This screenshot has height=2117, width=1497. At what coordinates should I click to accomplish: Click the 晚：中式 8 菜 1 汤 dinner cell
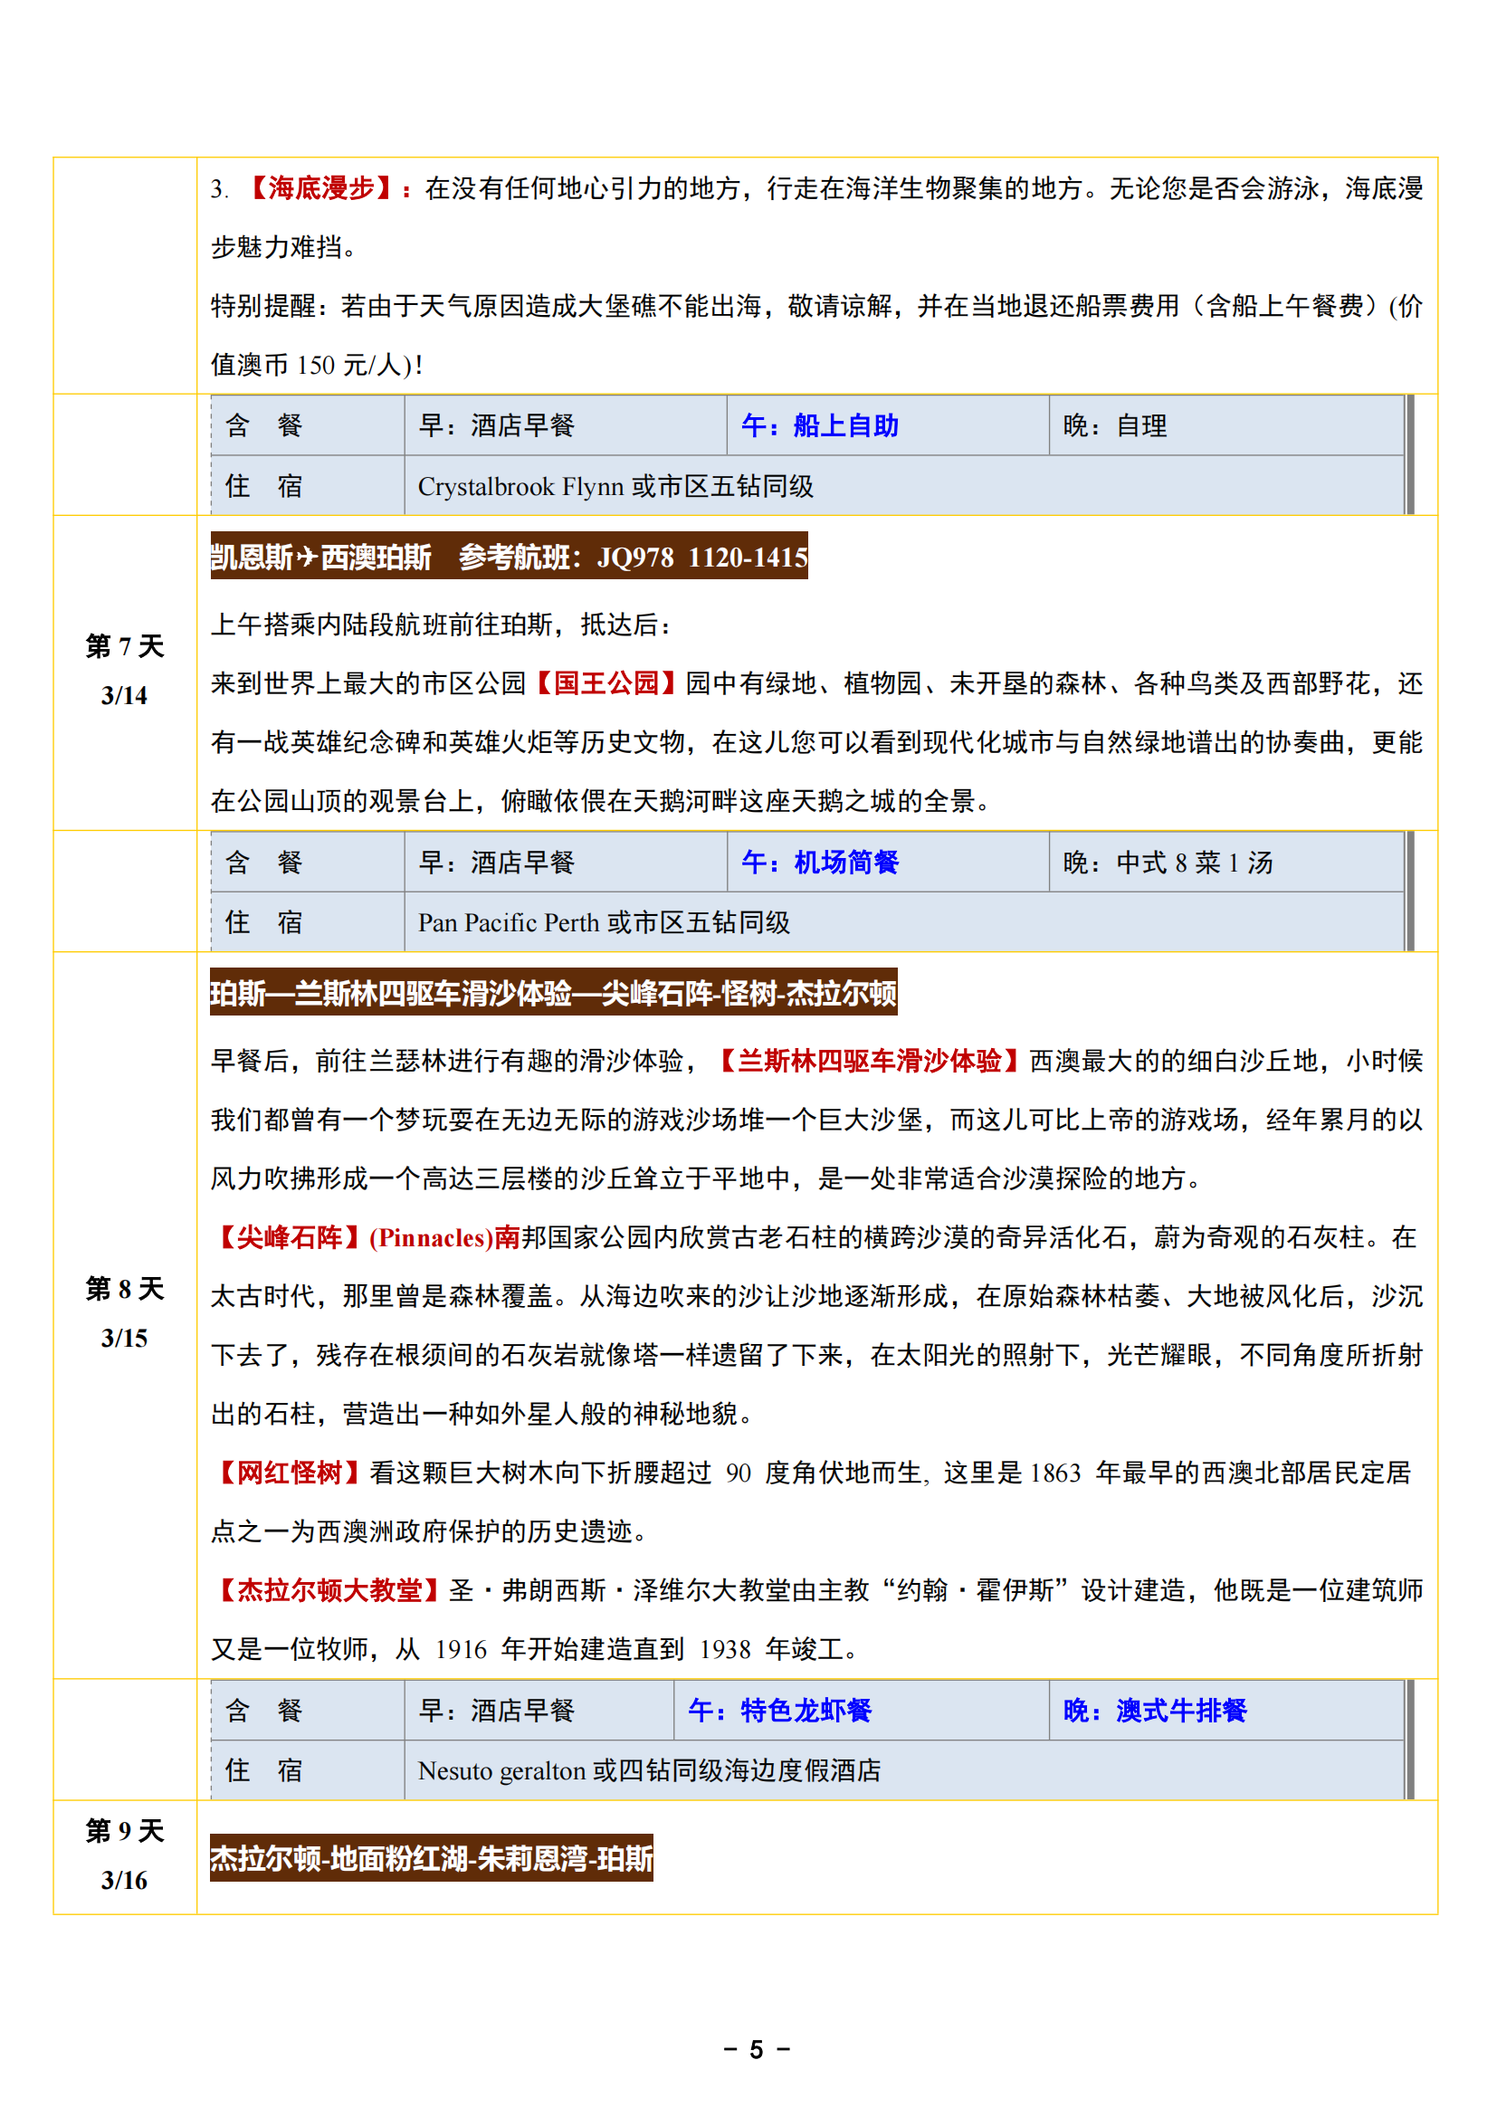click(x=1167, y=863)
